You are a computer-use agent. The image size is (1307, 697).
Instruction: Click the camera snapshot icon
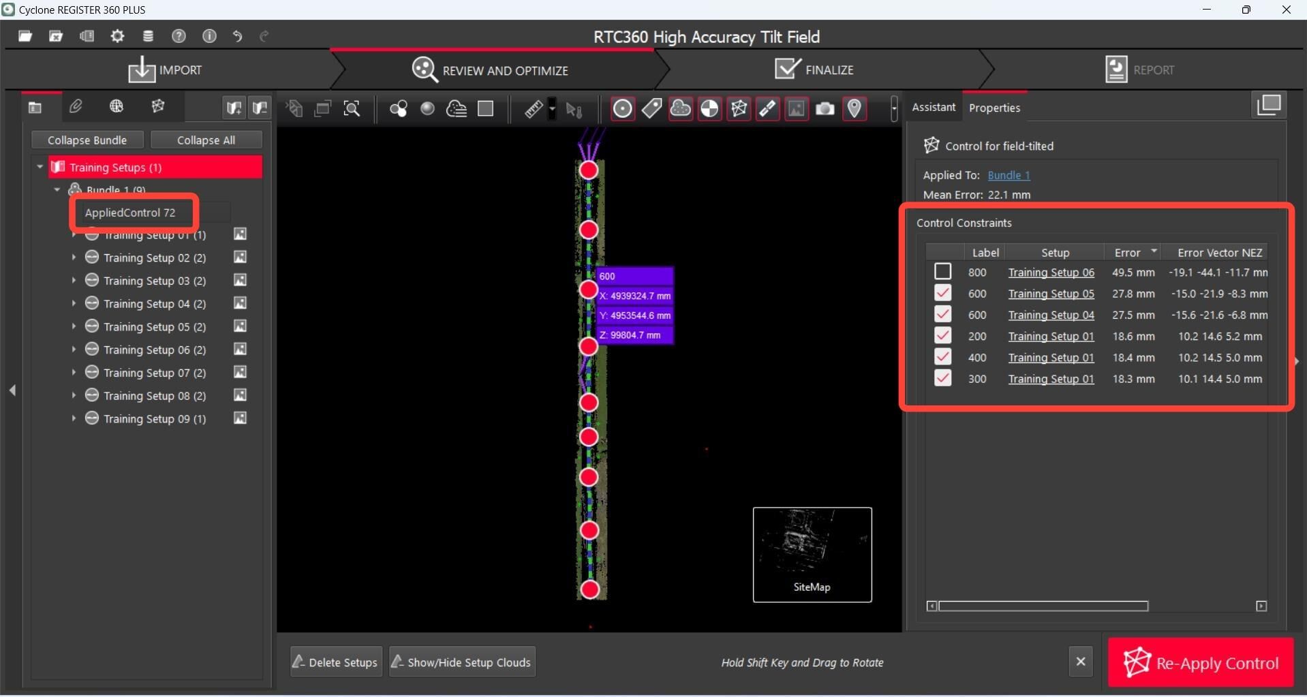[825, 108]
